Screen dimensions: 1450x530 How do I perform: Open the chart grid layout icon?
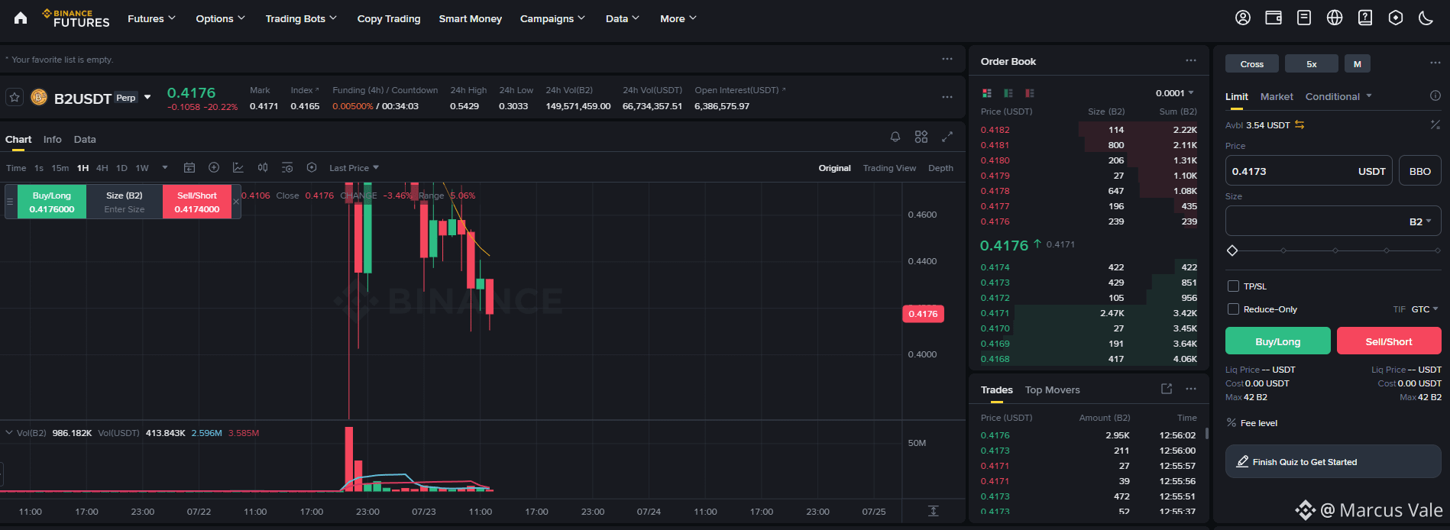coord(921,137)
